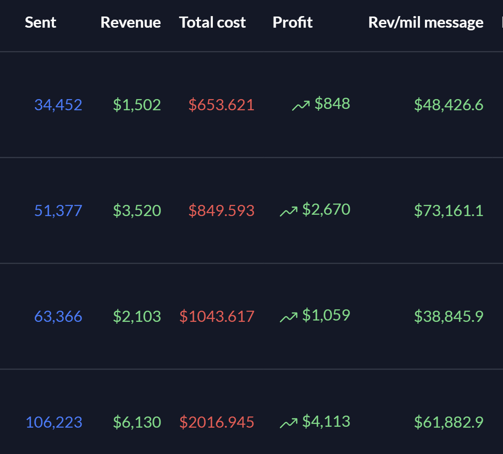
Task: Click the revenue value $6,130
Action: click(137, 422)
